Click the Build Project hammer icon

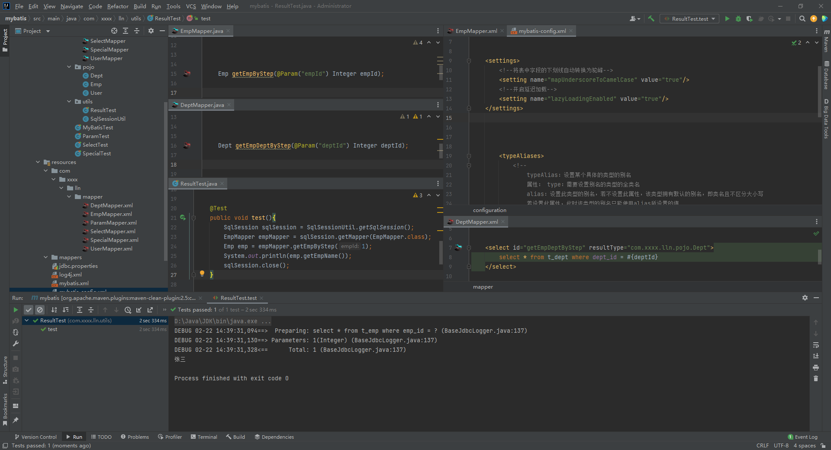(x=651, y=19)
